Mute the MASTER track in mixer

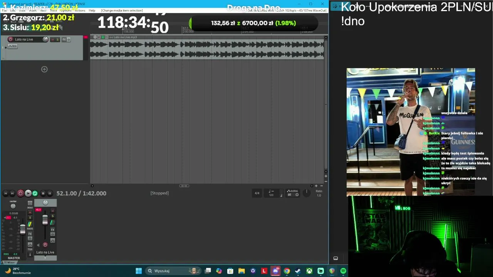coord(30,212)
